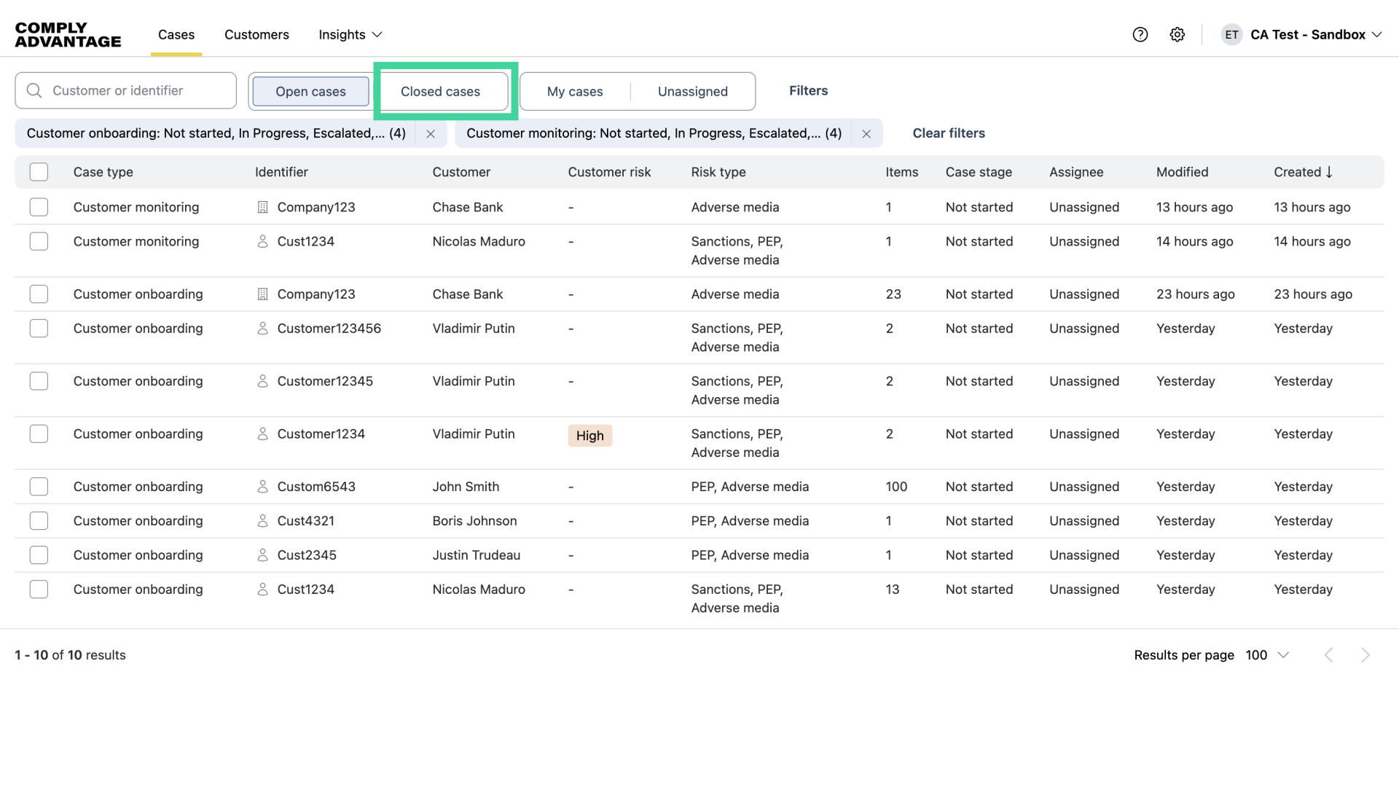Open the Filters panel
The width and height of the screenshot is (1399, 787).
pos(808,90)
